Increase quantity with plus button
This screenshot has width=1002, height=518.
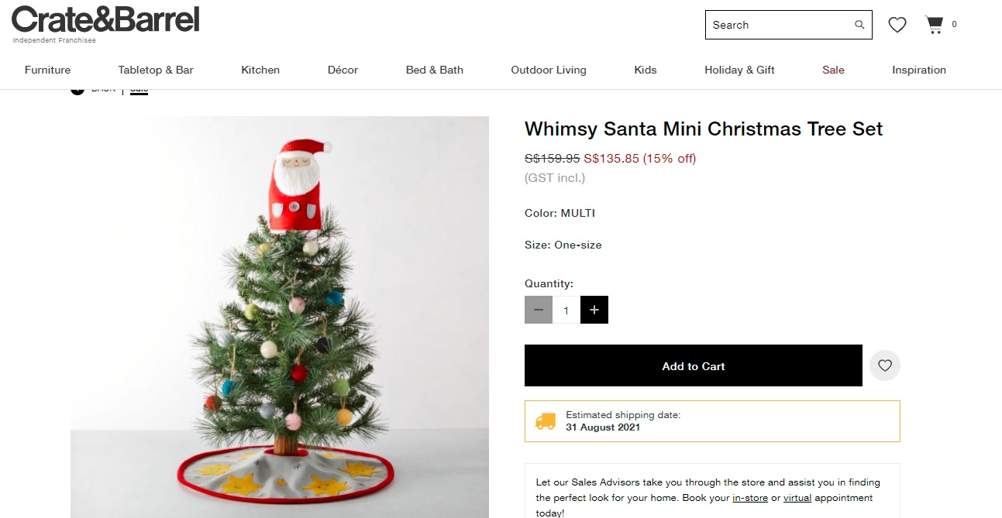coord(594,310)
